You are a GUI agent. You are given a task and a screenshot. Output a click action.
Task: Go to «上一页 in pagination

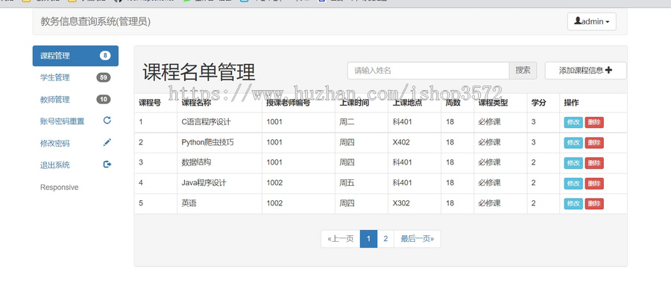[x=341, y=239]
